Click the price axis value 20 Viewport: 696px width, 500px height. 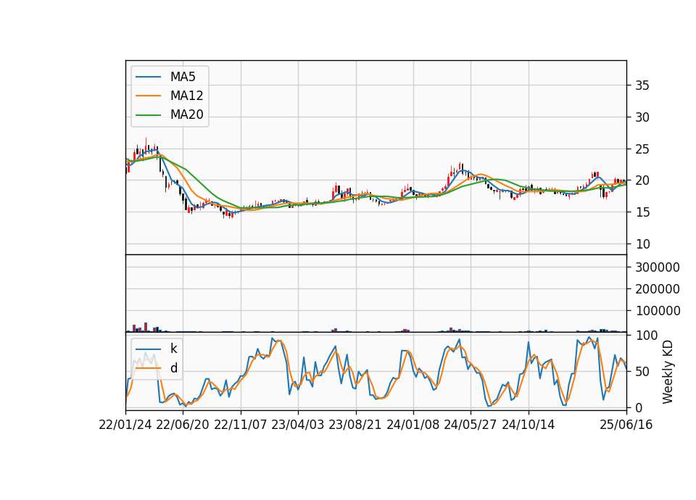[642, 180]
